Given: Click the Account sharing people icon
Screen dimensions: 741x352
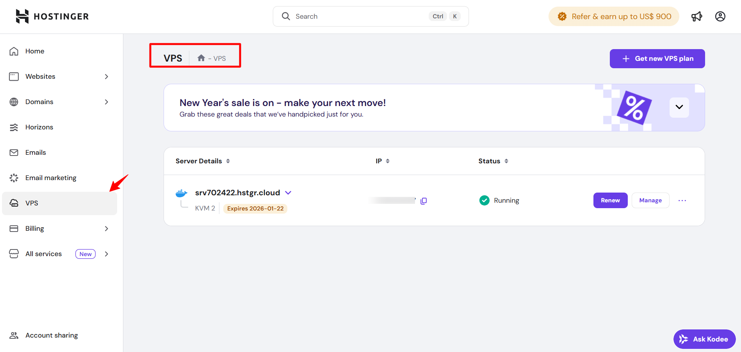Looking at the screenshot, I should point(14,335).
